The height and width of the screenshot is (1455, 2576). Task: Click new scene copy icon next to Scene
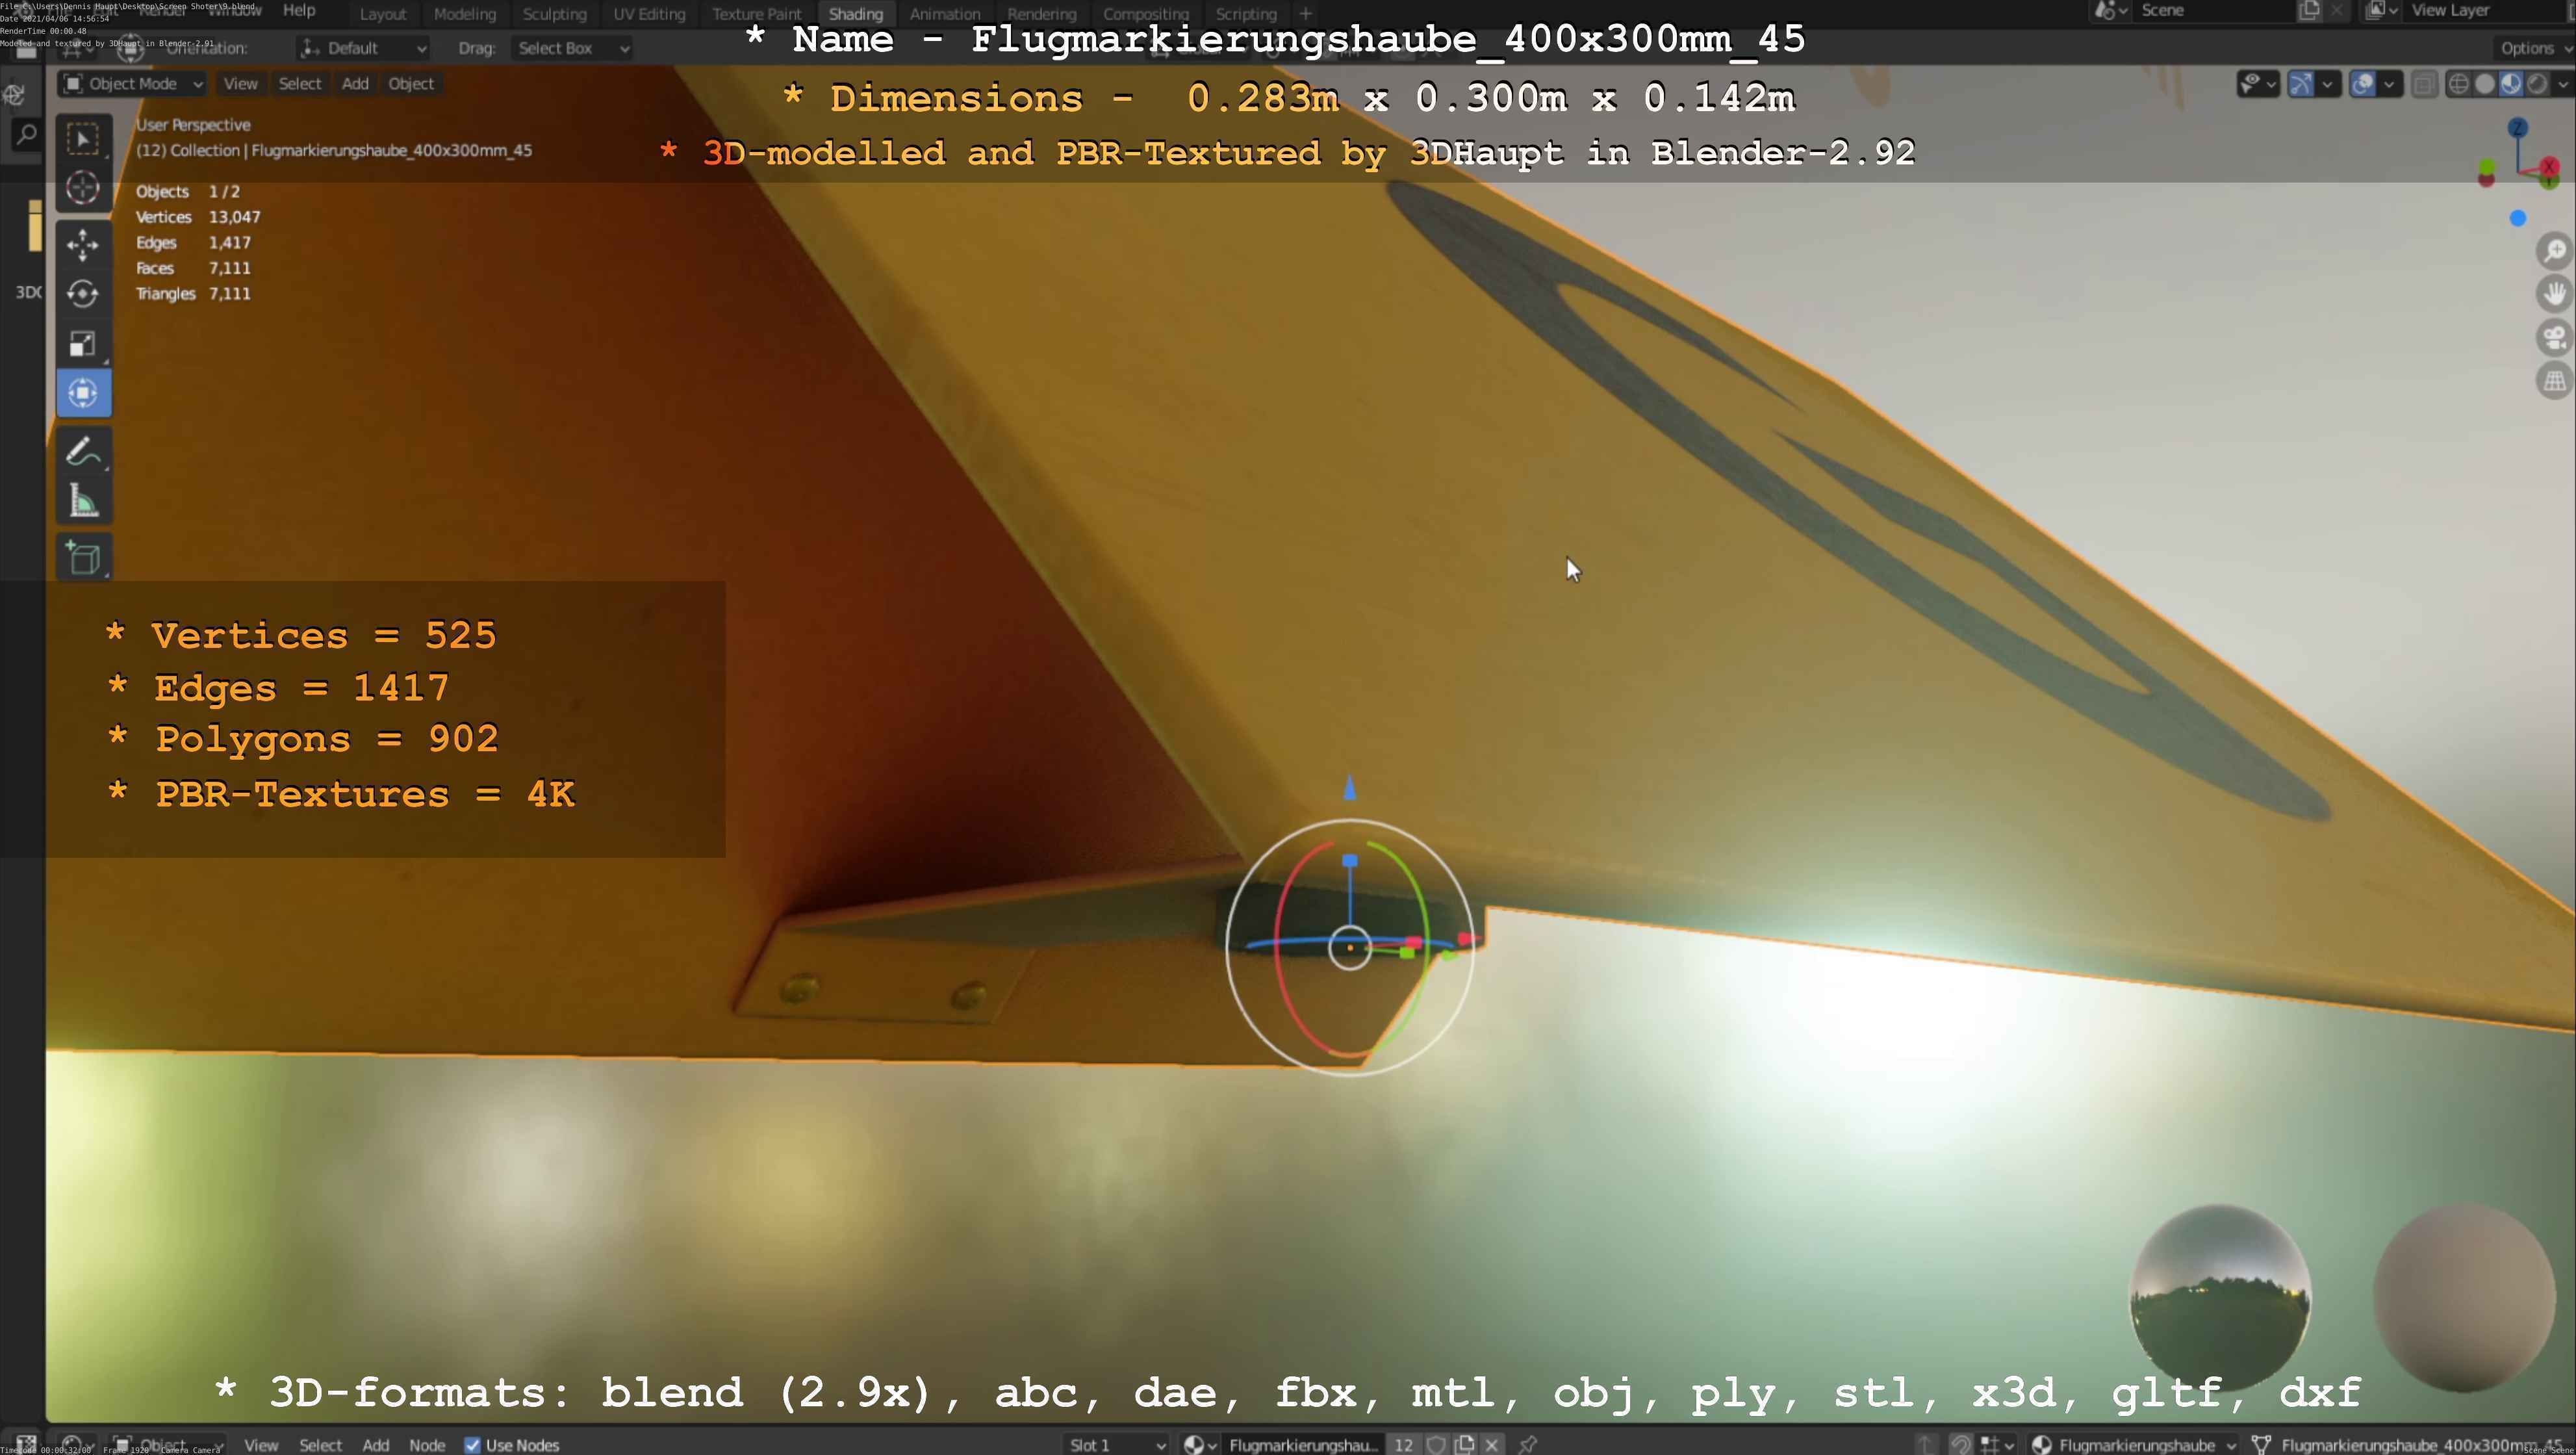pos(2309,11)
